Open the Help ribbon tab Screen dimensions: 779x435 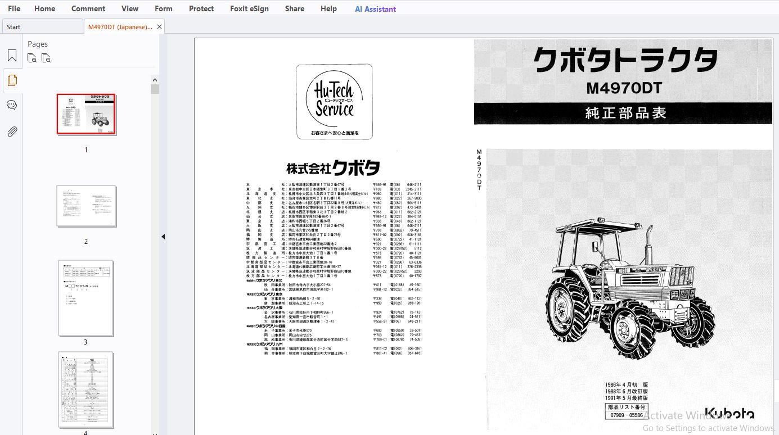[x=329, y=8]
